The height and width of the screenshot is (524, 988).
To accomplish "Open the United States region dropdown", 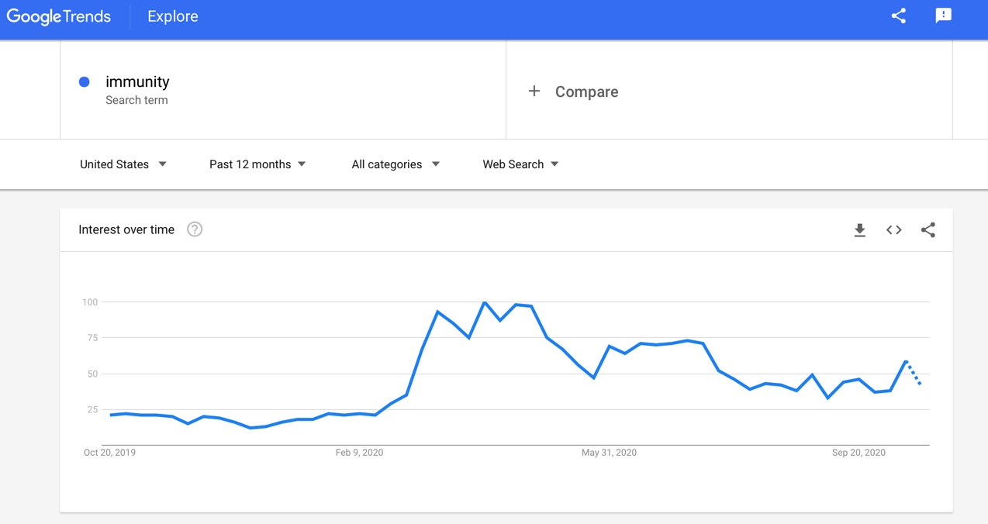I will [123, 164].
